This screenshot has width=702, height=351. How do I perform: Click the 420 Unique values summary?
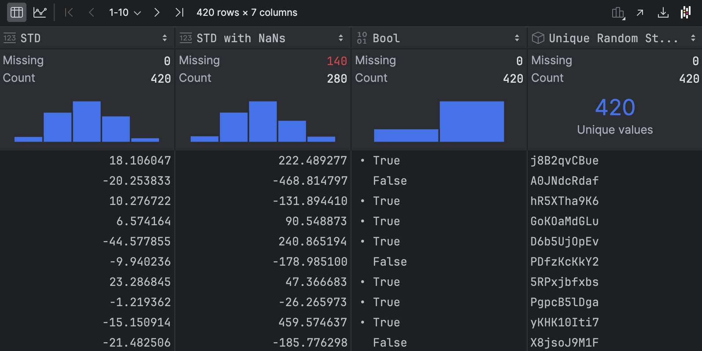pyautogui.click(x=615, y=117)
